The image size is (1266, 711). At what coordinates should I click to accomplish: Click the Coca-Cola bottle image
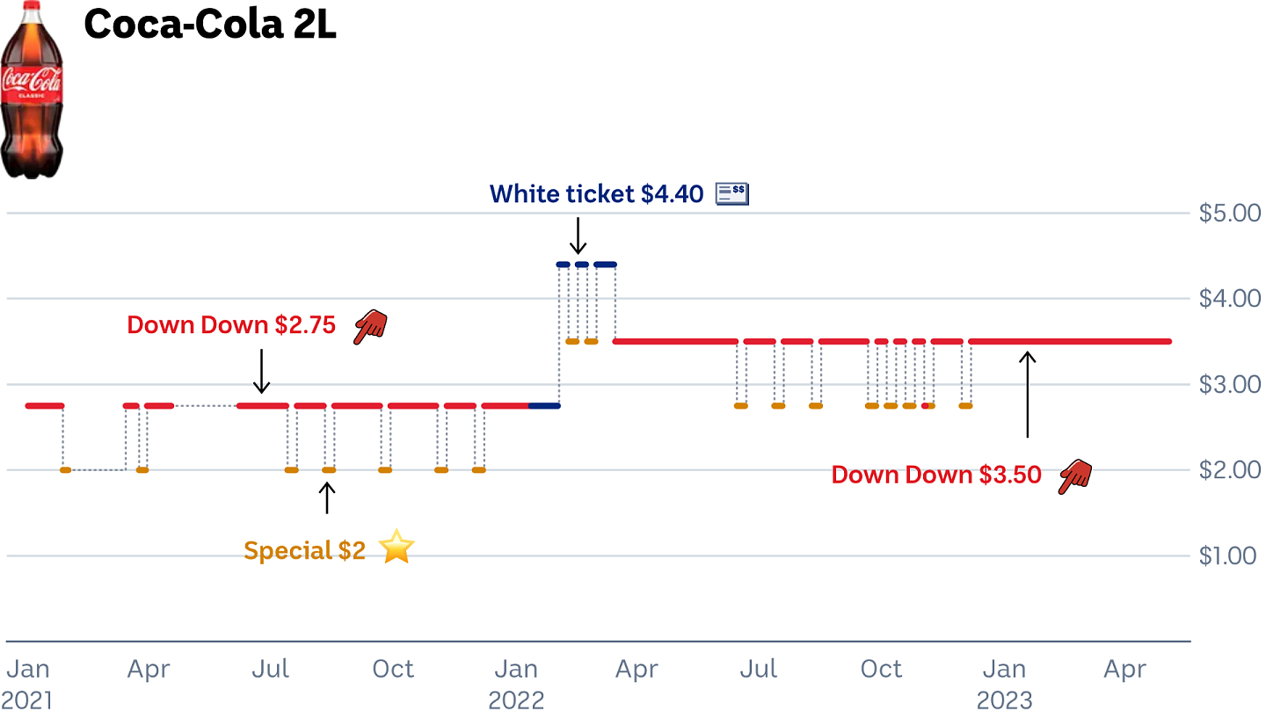(32, 91)
